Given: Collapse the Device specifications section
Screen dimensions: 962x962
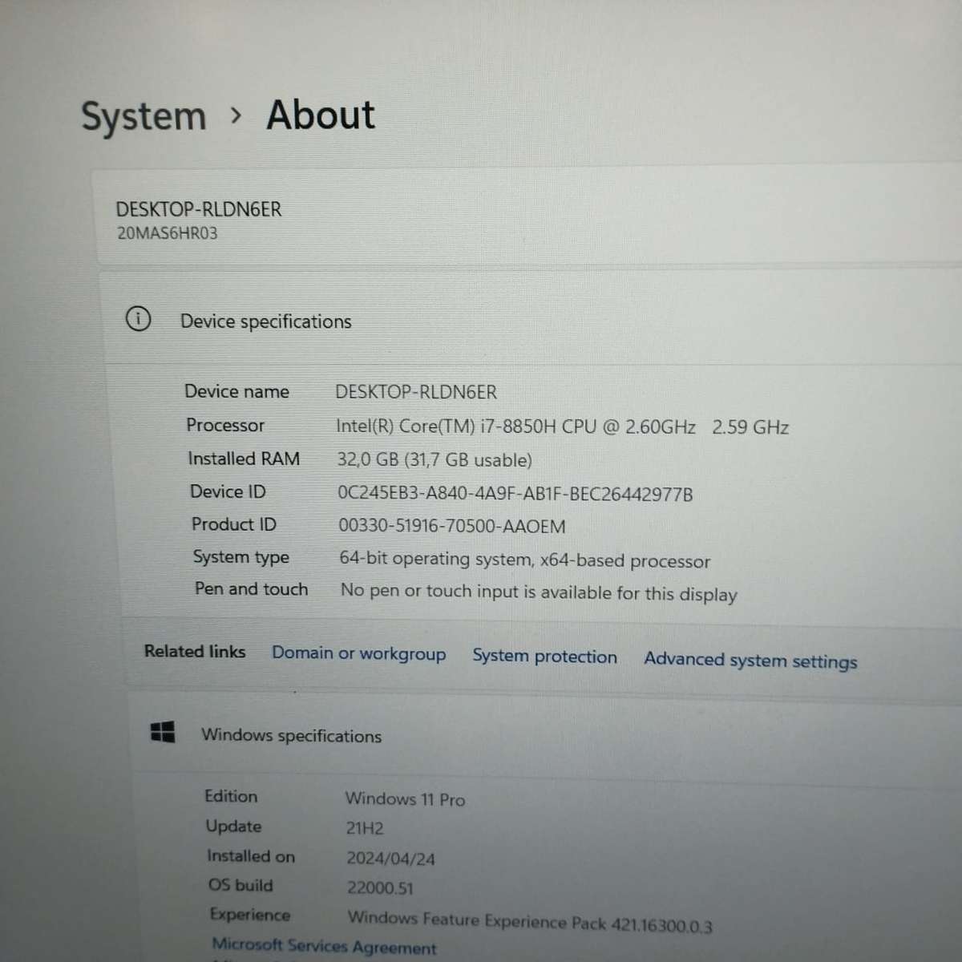Looking at the screenshot, I should (265, 321).
